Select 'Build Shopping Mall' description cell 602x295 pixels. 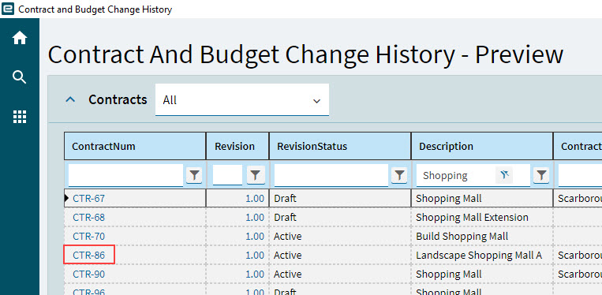pyautogui.click(x=482, y=237)
